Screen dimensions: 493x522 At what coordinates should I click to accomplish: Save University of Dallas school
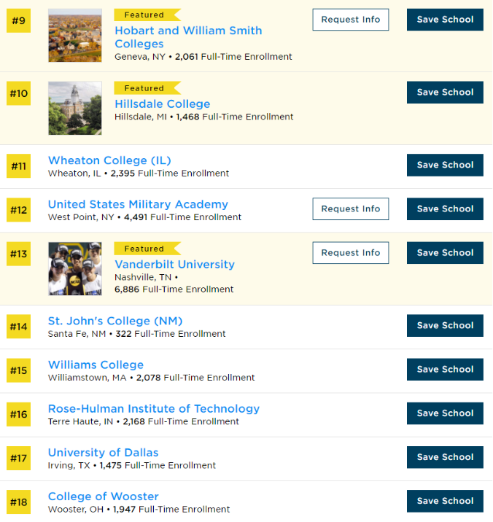coord(445,457)
